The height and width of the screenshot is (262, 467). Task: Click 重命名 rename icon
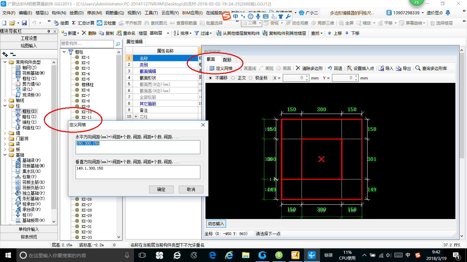[x=126, y=33]
